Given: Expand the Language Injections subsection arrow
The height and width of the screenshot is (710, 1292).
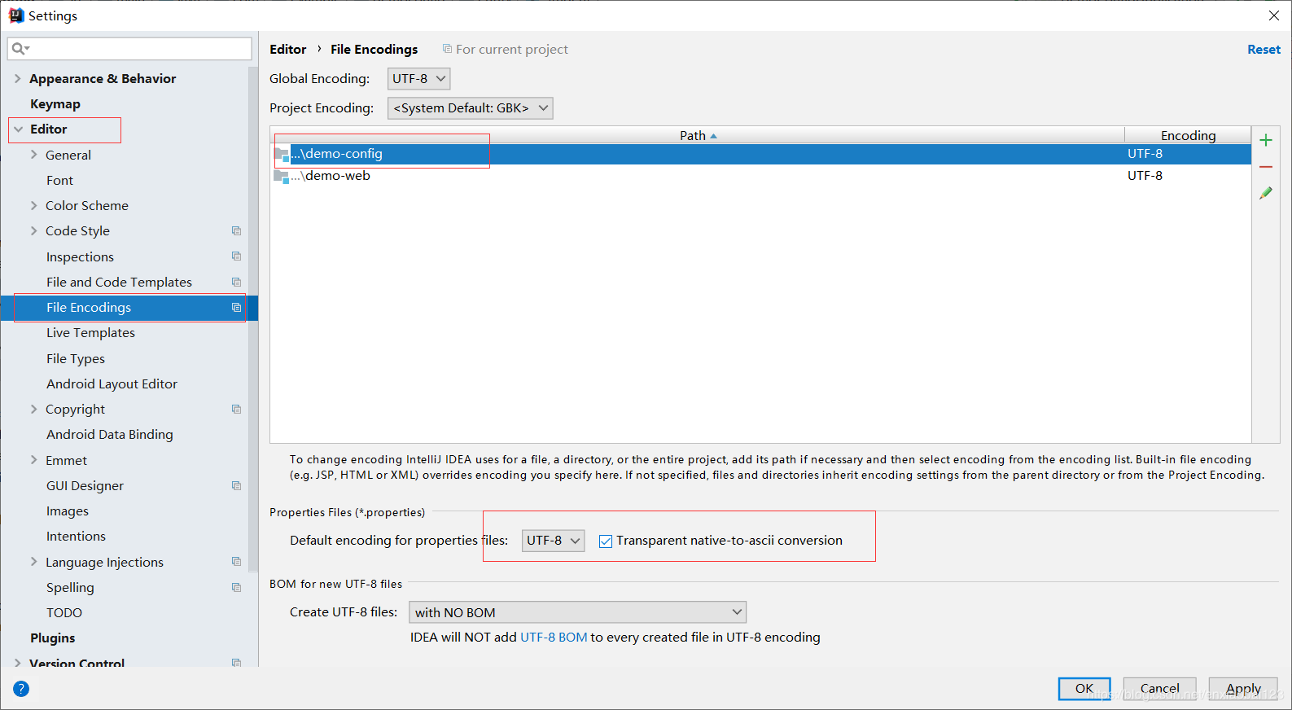Looking at the screenshot, I should click(x=33, y=562).
